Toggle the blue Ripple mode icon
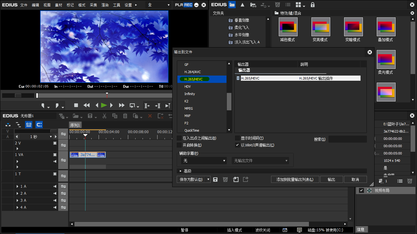 [x=39, y=124]
